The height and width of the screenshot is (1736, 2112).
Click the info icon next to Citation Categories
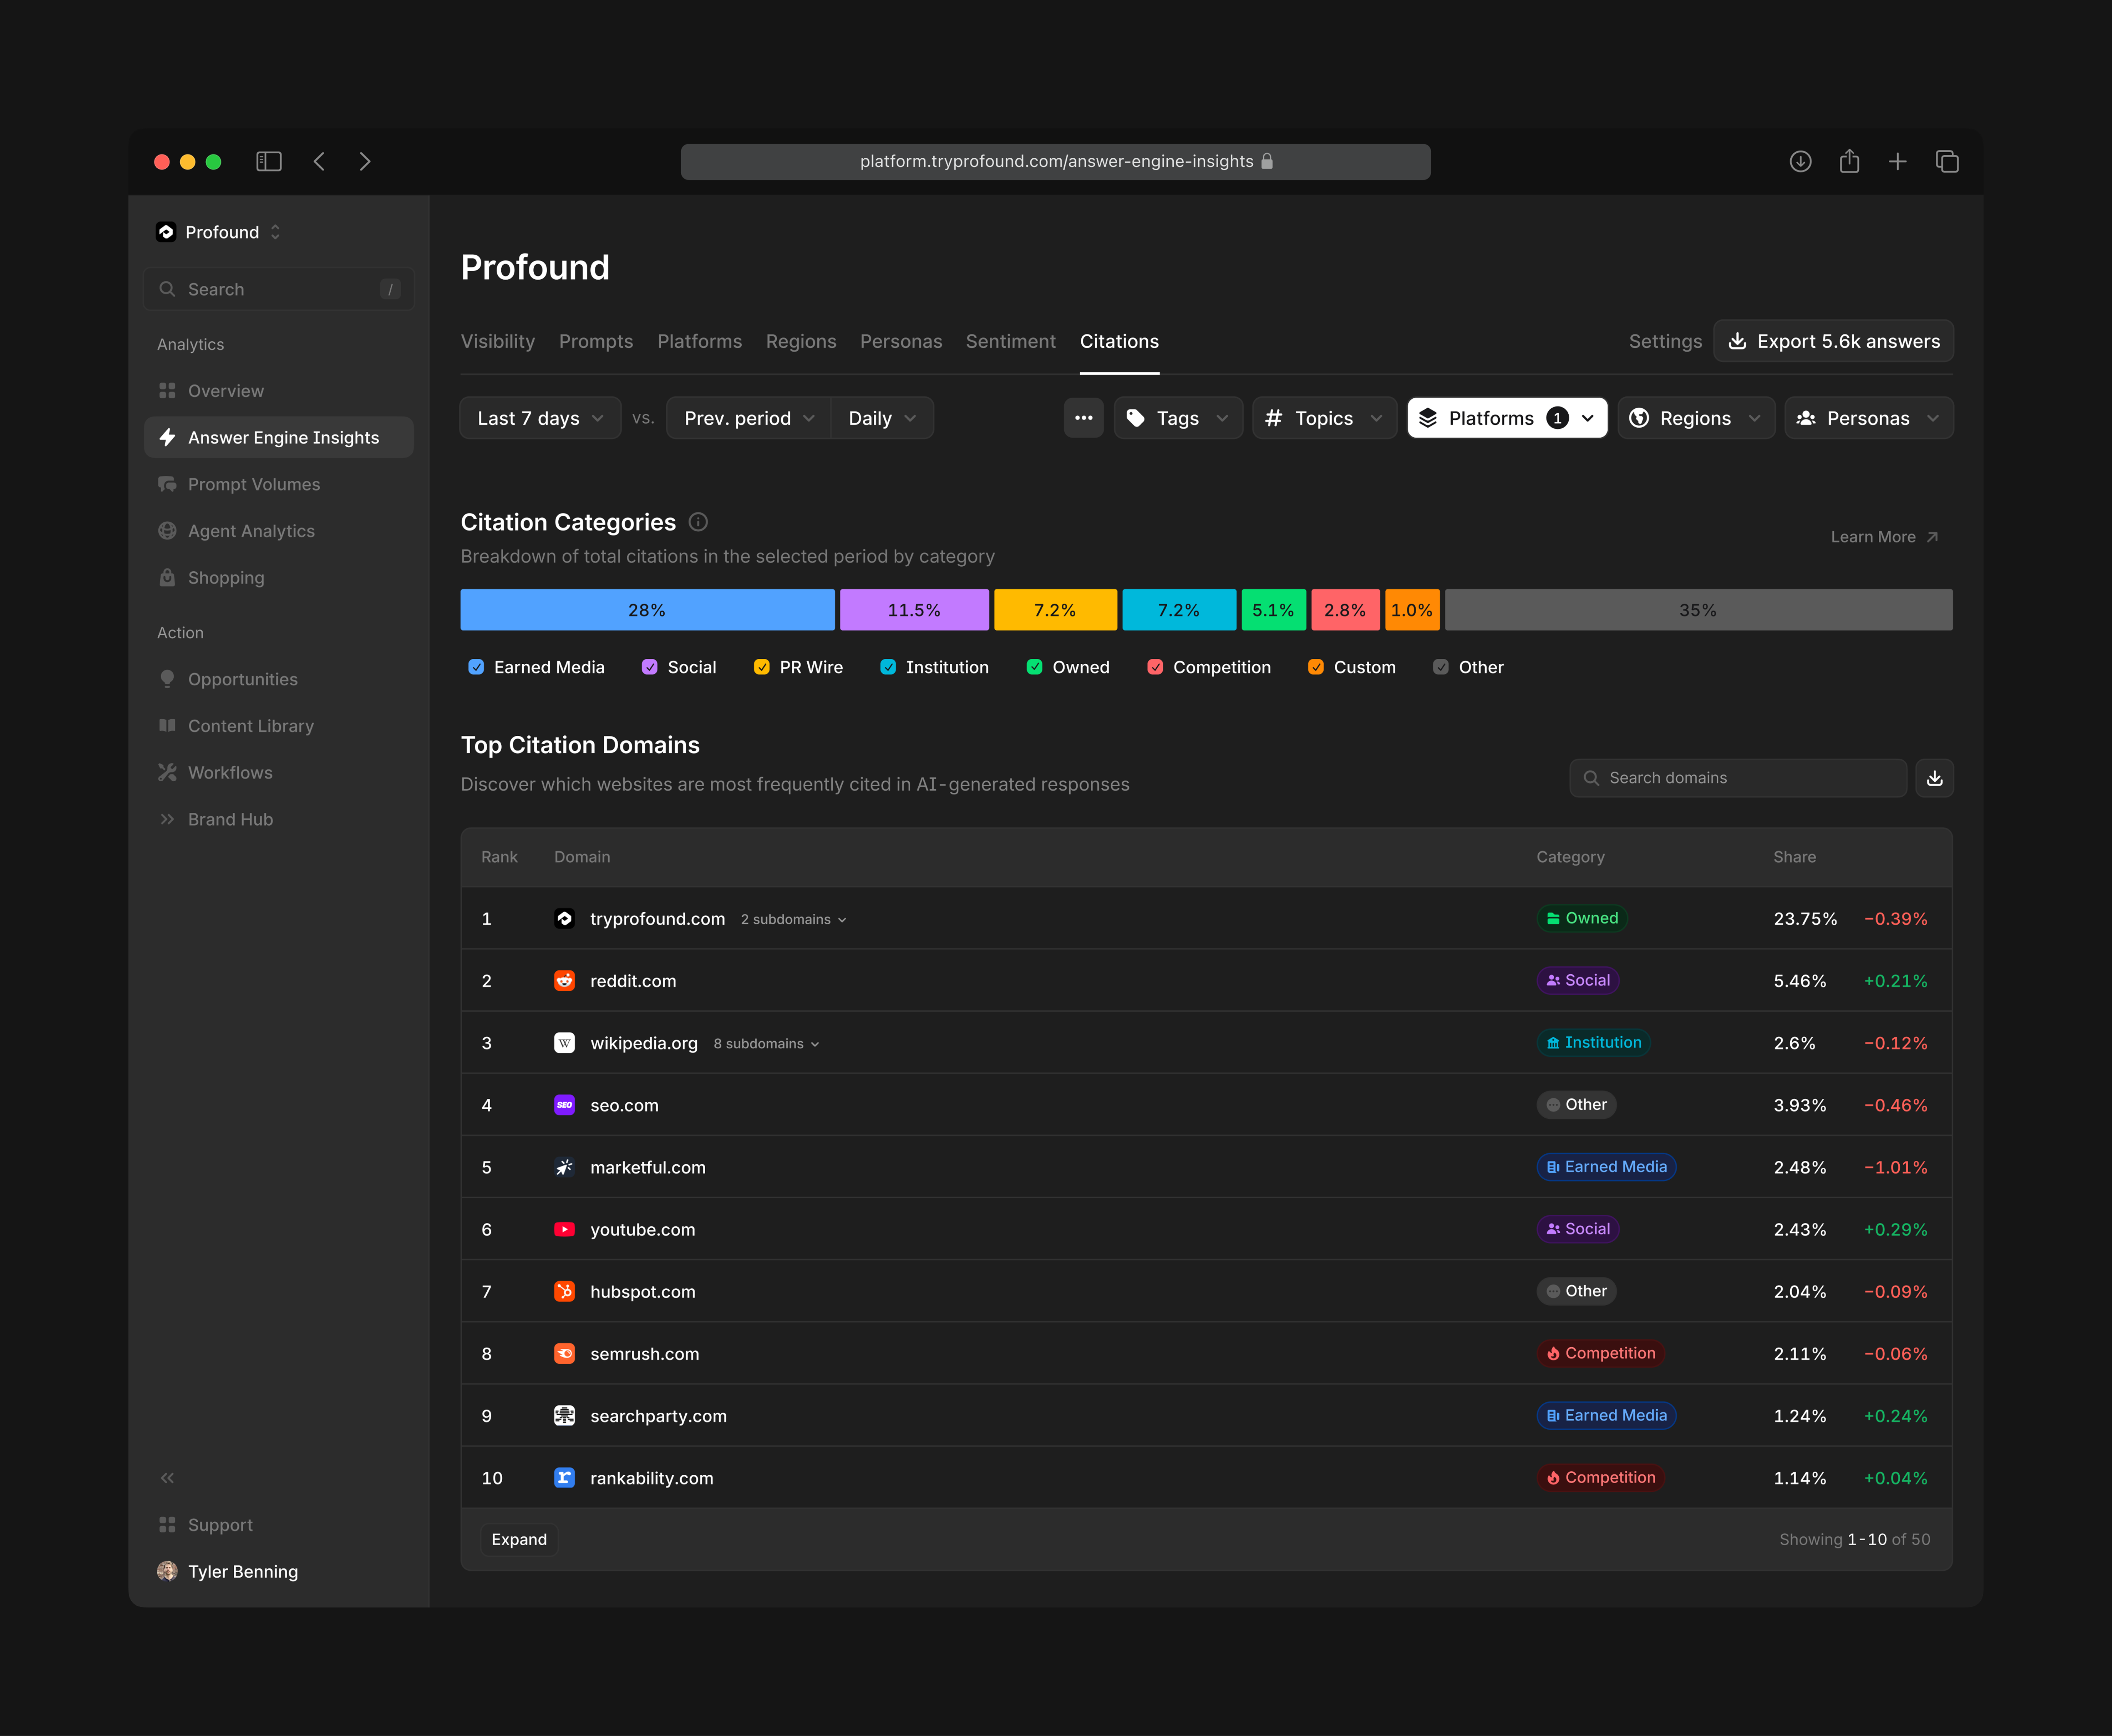click(x=698, y=522)
